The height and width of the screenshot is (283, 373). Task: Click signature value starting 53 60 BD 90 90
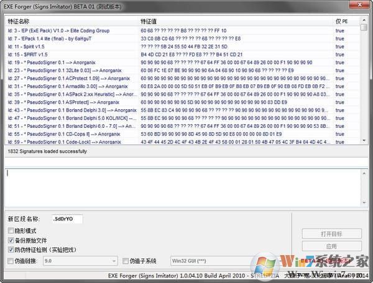pos(211,134)
